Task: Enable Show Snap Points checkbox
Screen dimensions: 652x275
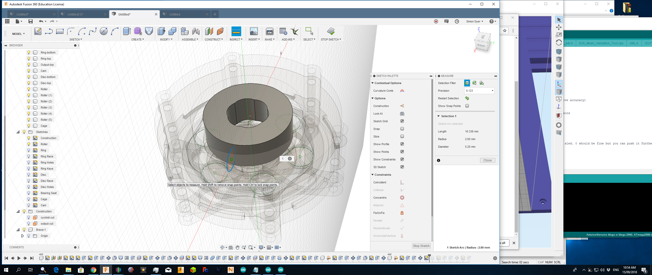Action: pyautogui.click(x=467, y=106)
